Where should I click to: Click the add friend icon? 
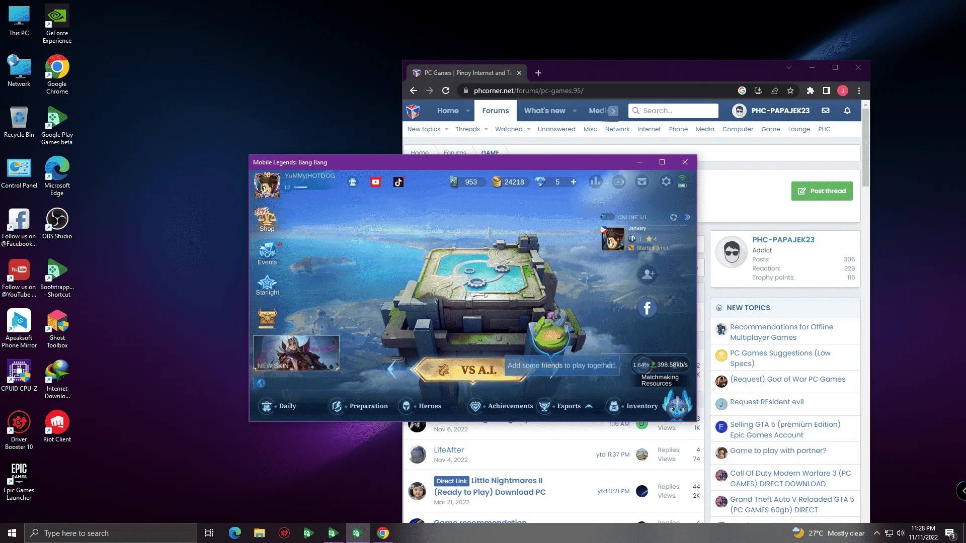(648, 274)
